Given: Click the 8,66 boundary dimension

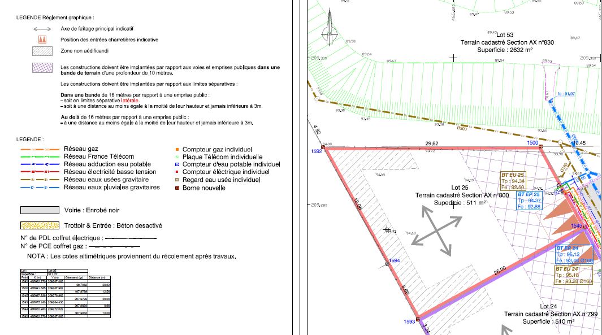Looking at the screenshot, I should (405, 290).
